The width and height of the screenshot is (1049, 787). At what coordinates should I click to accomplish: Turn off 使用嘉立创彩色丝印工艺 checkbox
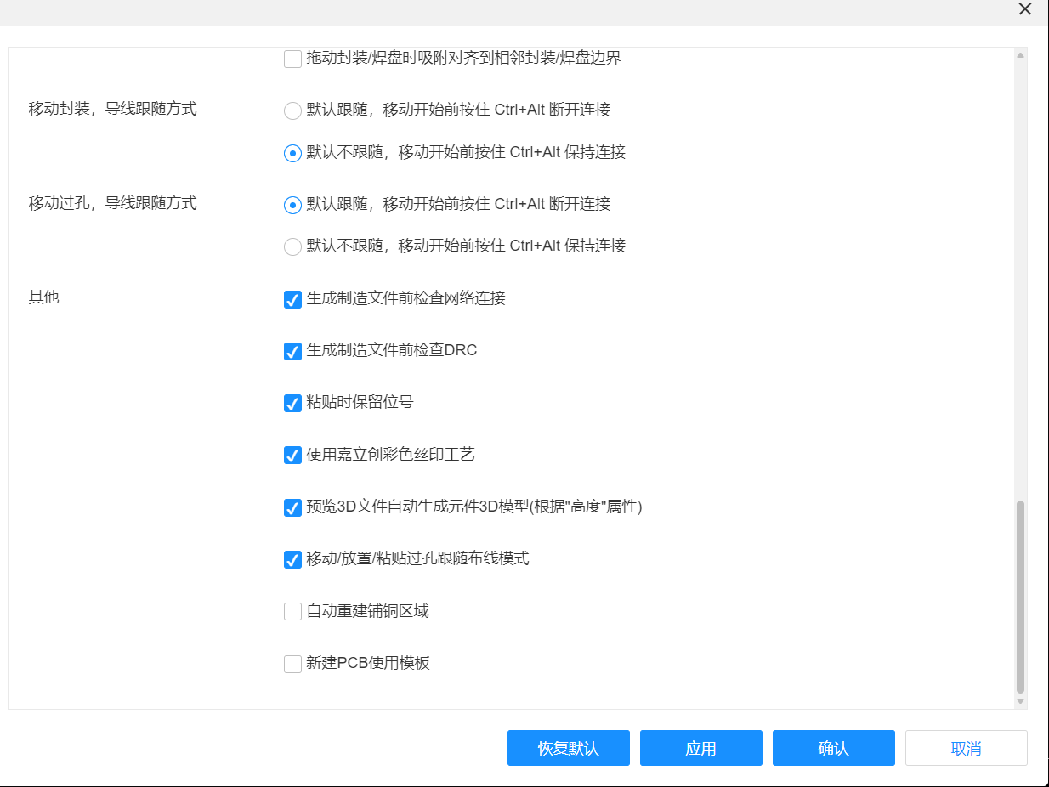292,456
